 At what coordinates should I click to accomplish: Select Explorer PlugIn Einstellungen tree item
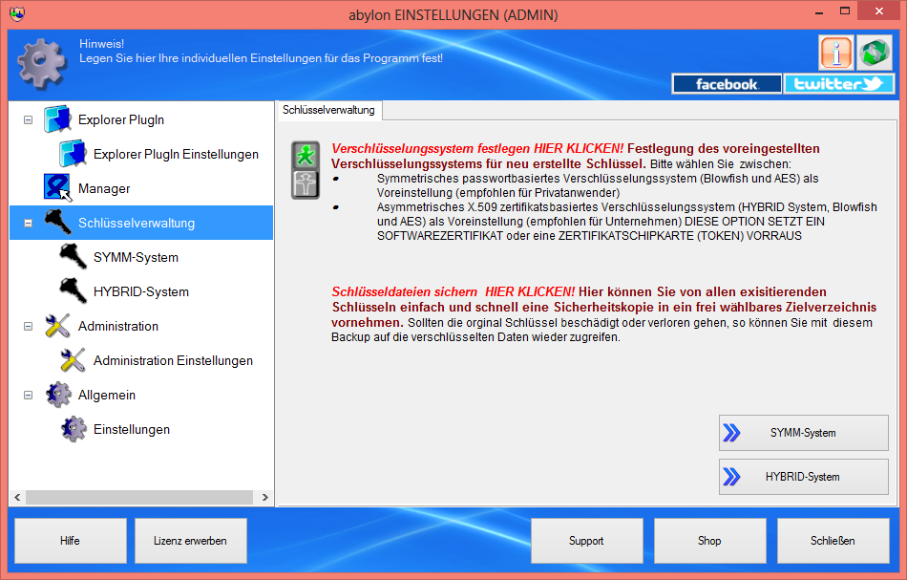(176, 154)
